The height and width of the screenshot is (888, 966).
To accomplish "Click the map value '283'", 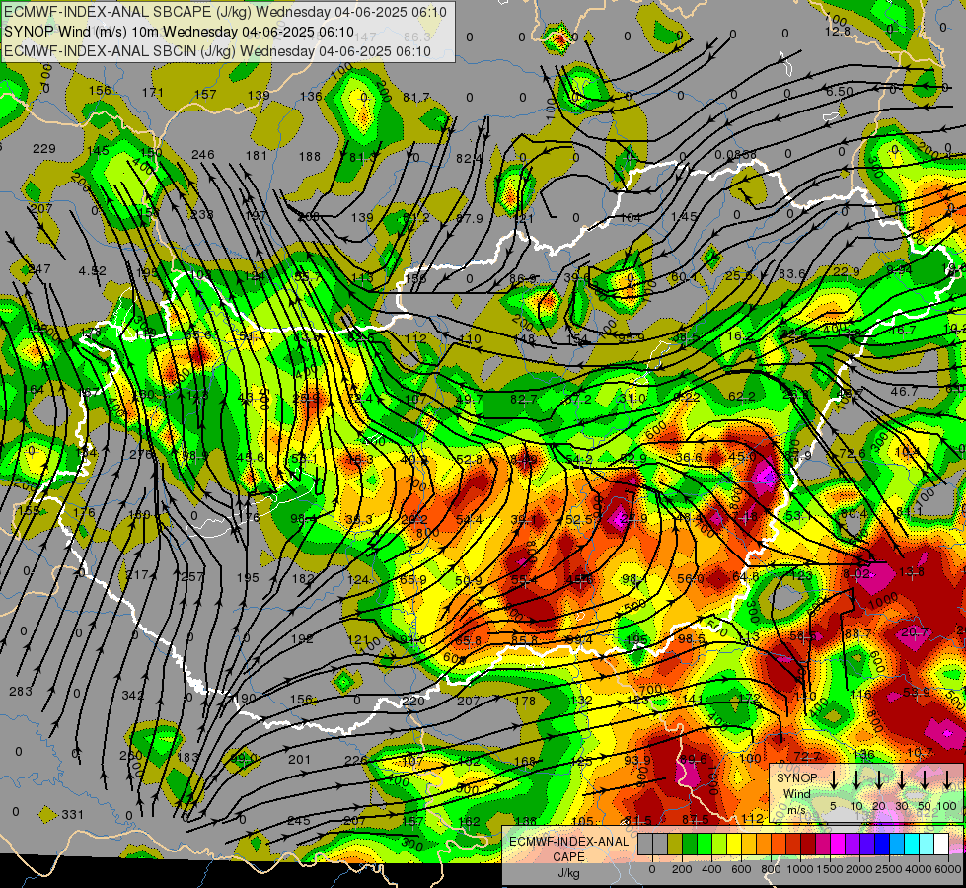I will [21, 691].
